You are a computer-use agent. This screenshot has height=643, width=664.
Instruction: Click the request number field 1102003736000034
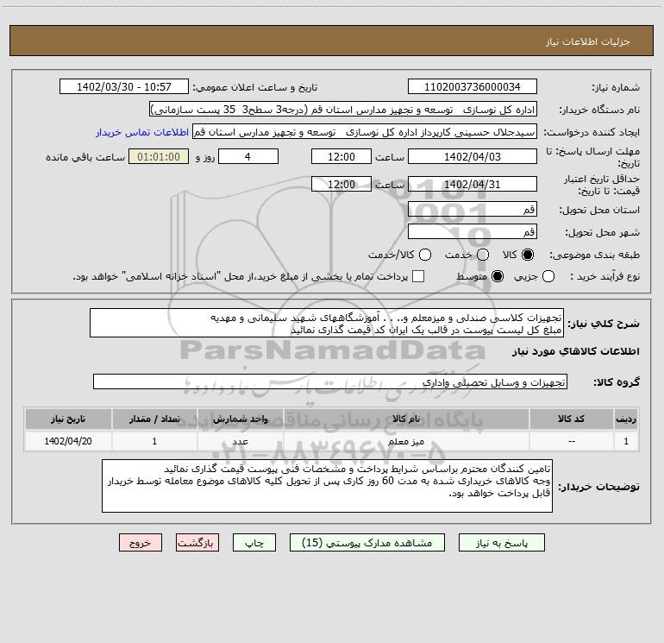click(x=473, y=87)
